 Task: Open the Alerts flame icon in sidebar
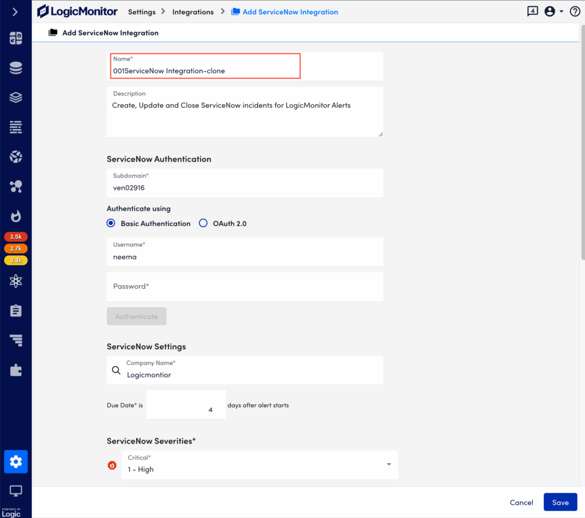point(15,216)
